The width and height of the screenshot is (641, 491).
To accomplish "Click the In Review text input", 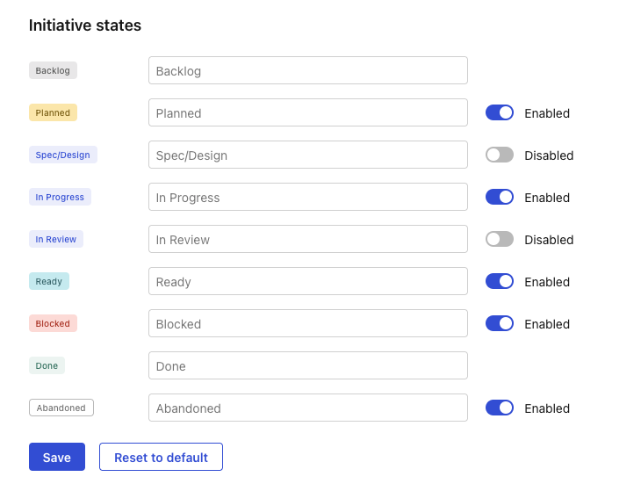I will coord(307,239).
